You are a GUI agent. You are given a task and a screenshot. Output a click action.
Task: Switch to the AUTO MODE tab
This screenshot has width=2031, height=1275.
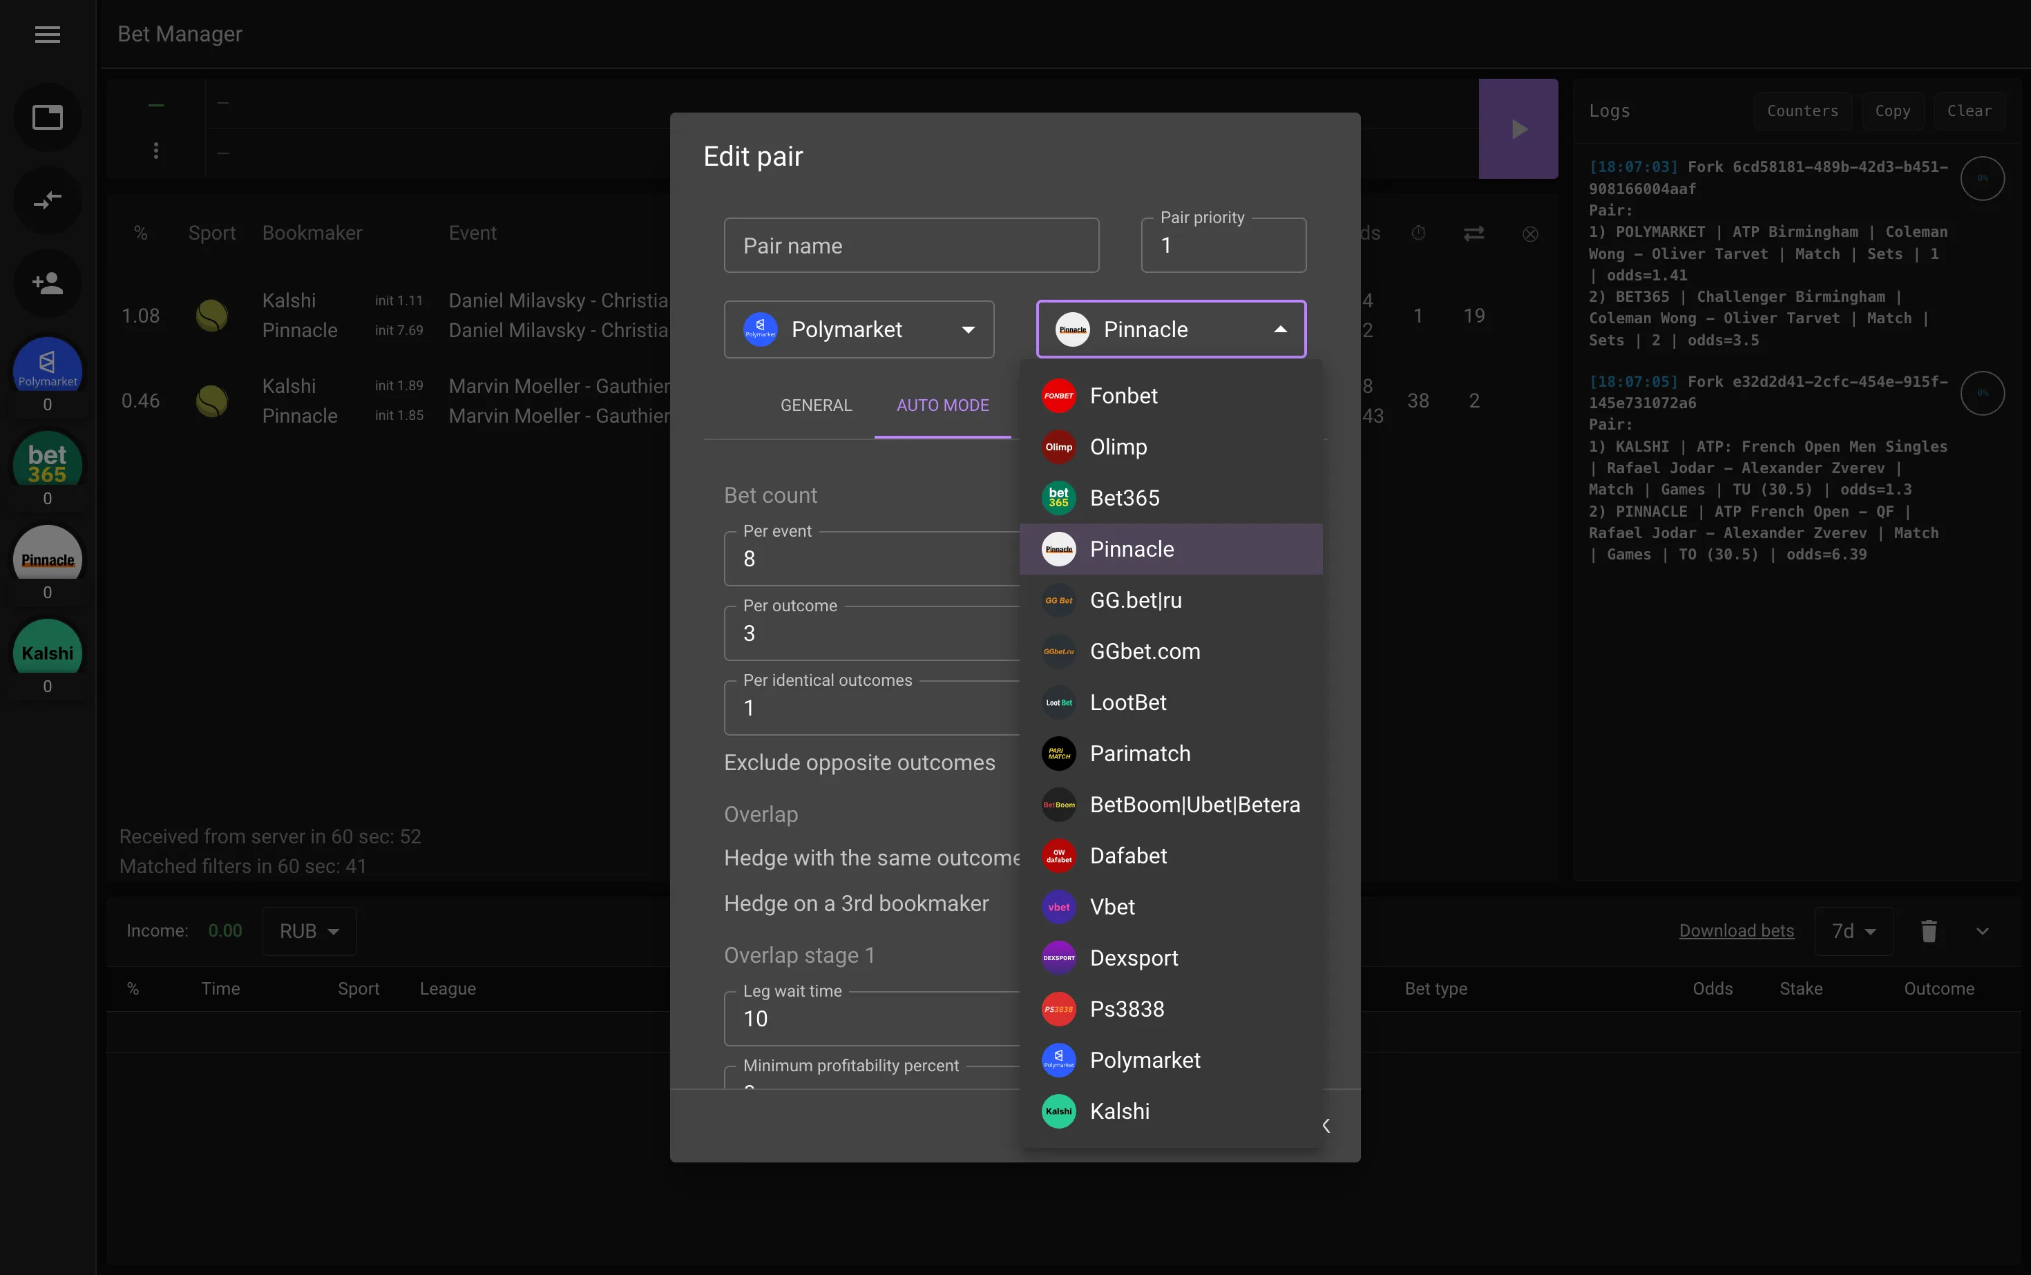(x=942, y=405)
